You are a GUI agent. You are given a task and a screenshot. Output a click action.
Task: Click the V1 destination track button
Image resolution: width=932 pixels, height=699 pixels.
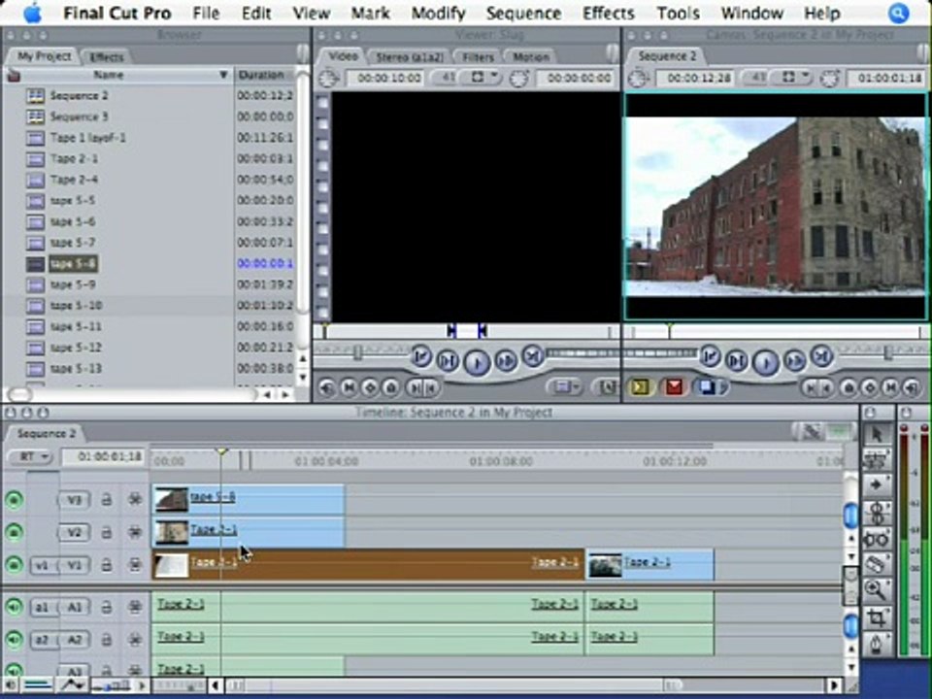75,565
